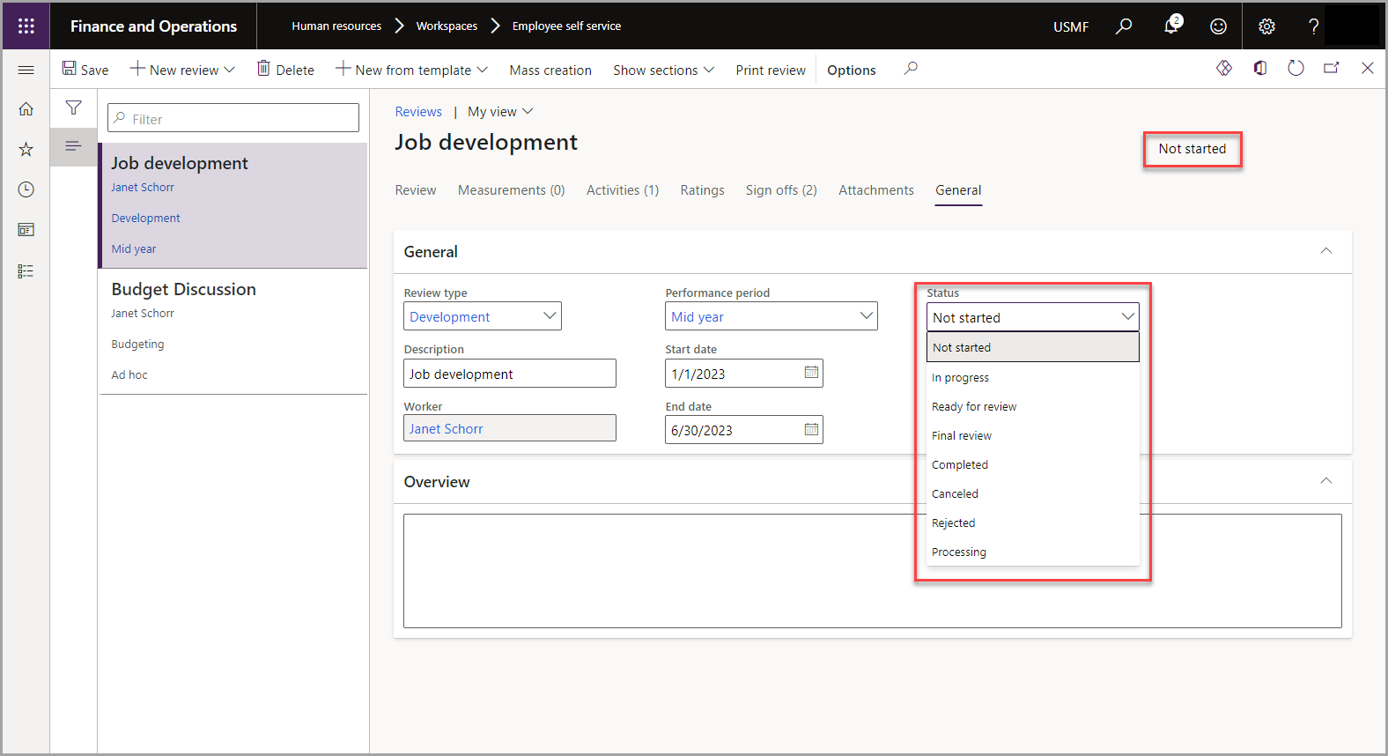The height and width of the screenshot is (756, 1388).
Task: Click Print review button
Action: coord(771,70)
